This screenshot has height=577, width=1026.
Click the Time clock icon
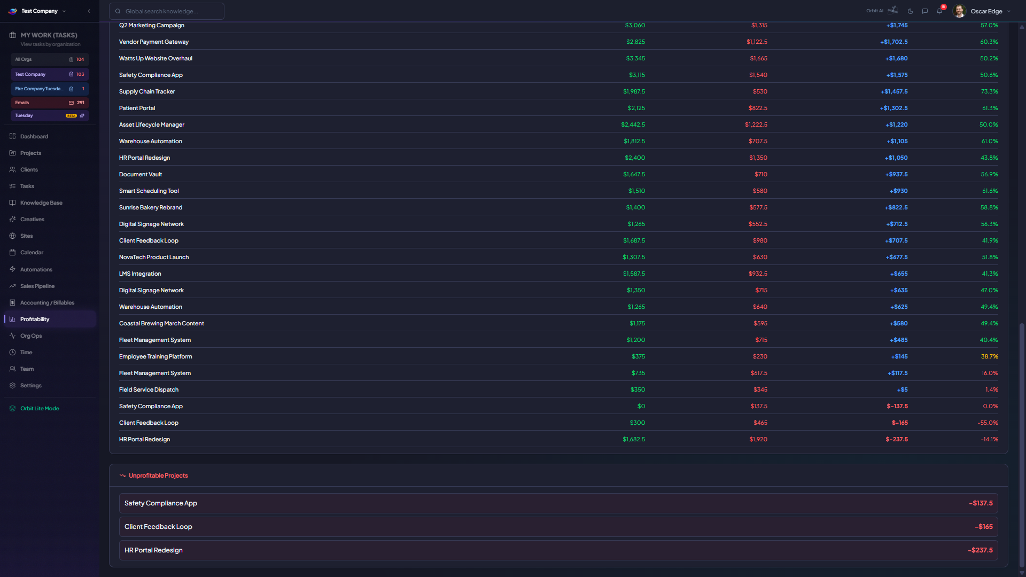coord(12,352)
